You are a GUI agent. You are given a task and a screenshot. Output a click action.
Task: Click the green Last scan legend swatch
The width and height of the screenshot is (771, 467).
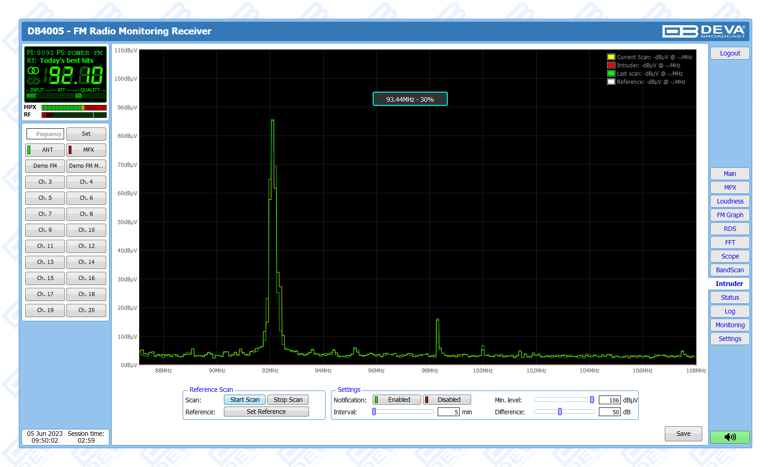click(611, 74)
